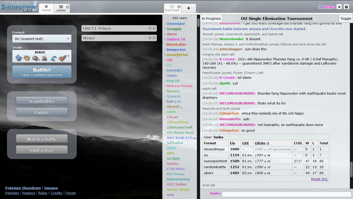Viewport: 353px width, 199px height.
Task: Open the sound volume control icon
Action: pyautogui.click(x=339, y=7)
